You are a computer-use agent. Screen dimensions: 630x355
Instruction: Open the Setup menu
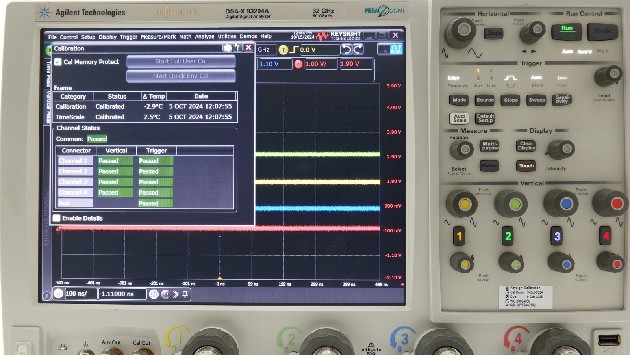(88, 37)
